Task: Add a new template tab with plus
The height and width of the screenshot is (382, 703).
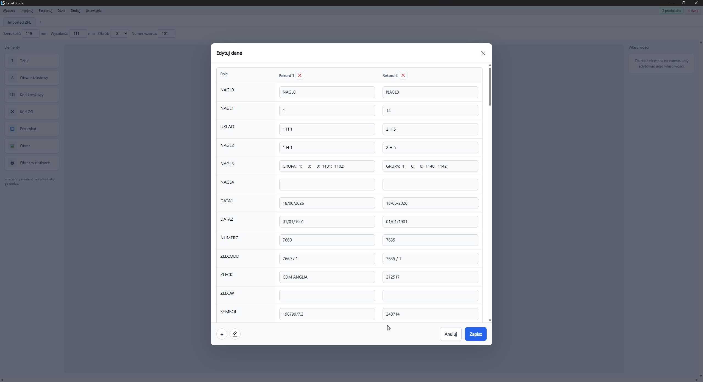Action: [41, 22]
